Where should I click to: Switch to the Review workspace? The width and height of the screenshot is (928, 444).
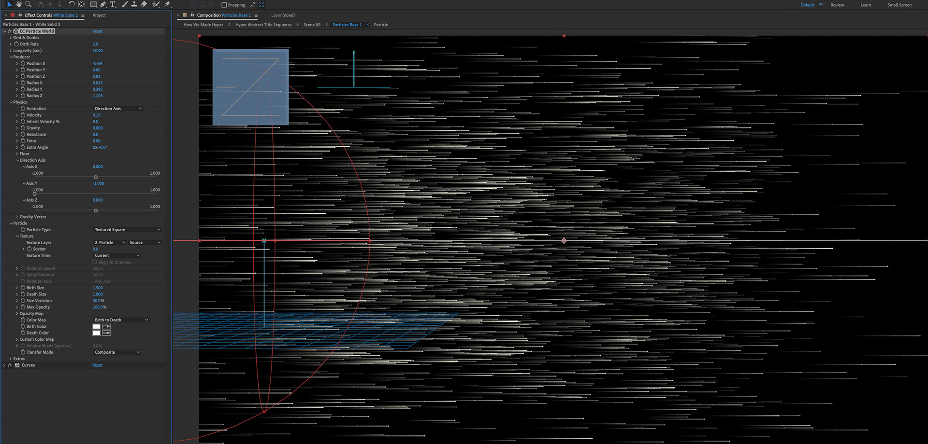(x=837, y=5)
